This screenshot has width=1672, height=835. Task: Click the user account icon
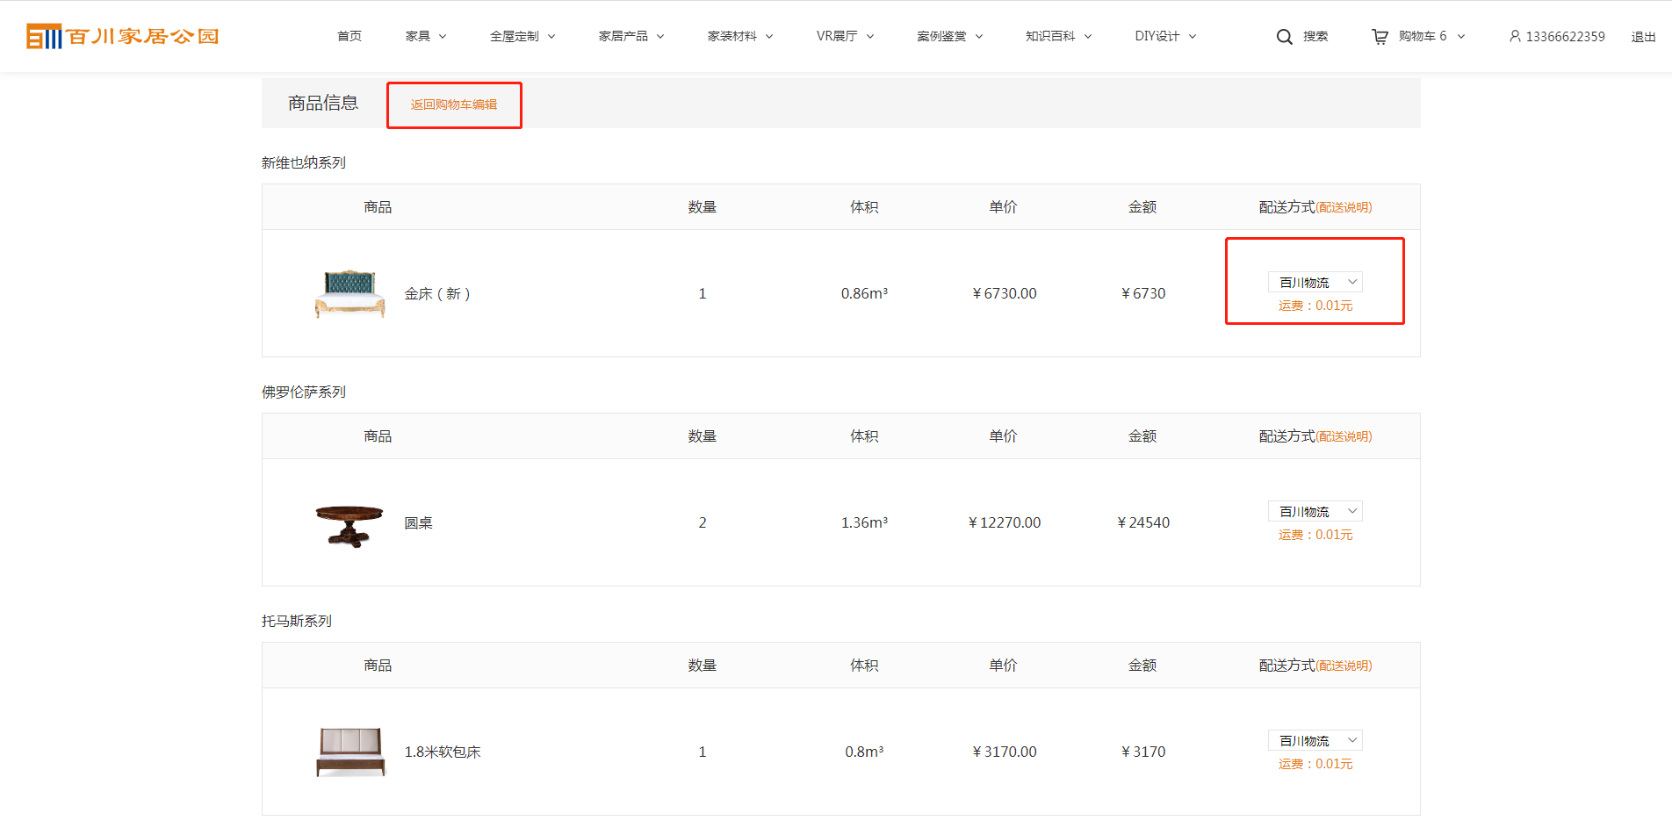(x=1515, y=37)
